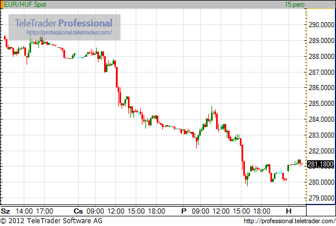Click the TeleTrader Professional logo watermark
Image resolution: width=336 pixels, height=226 pixels.
[63, 23]
